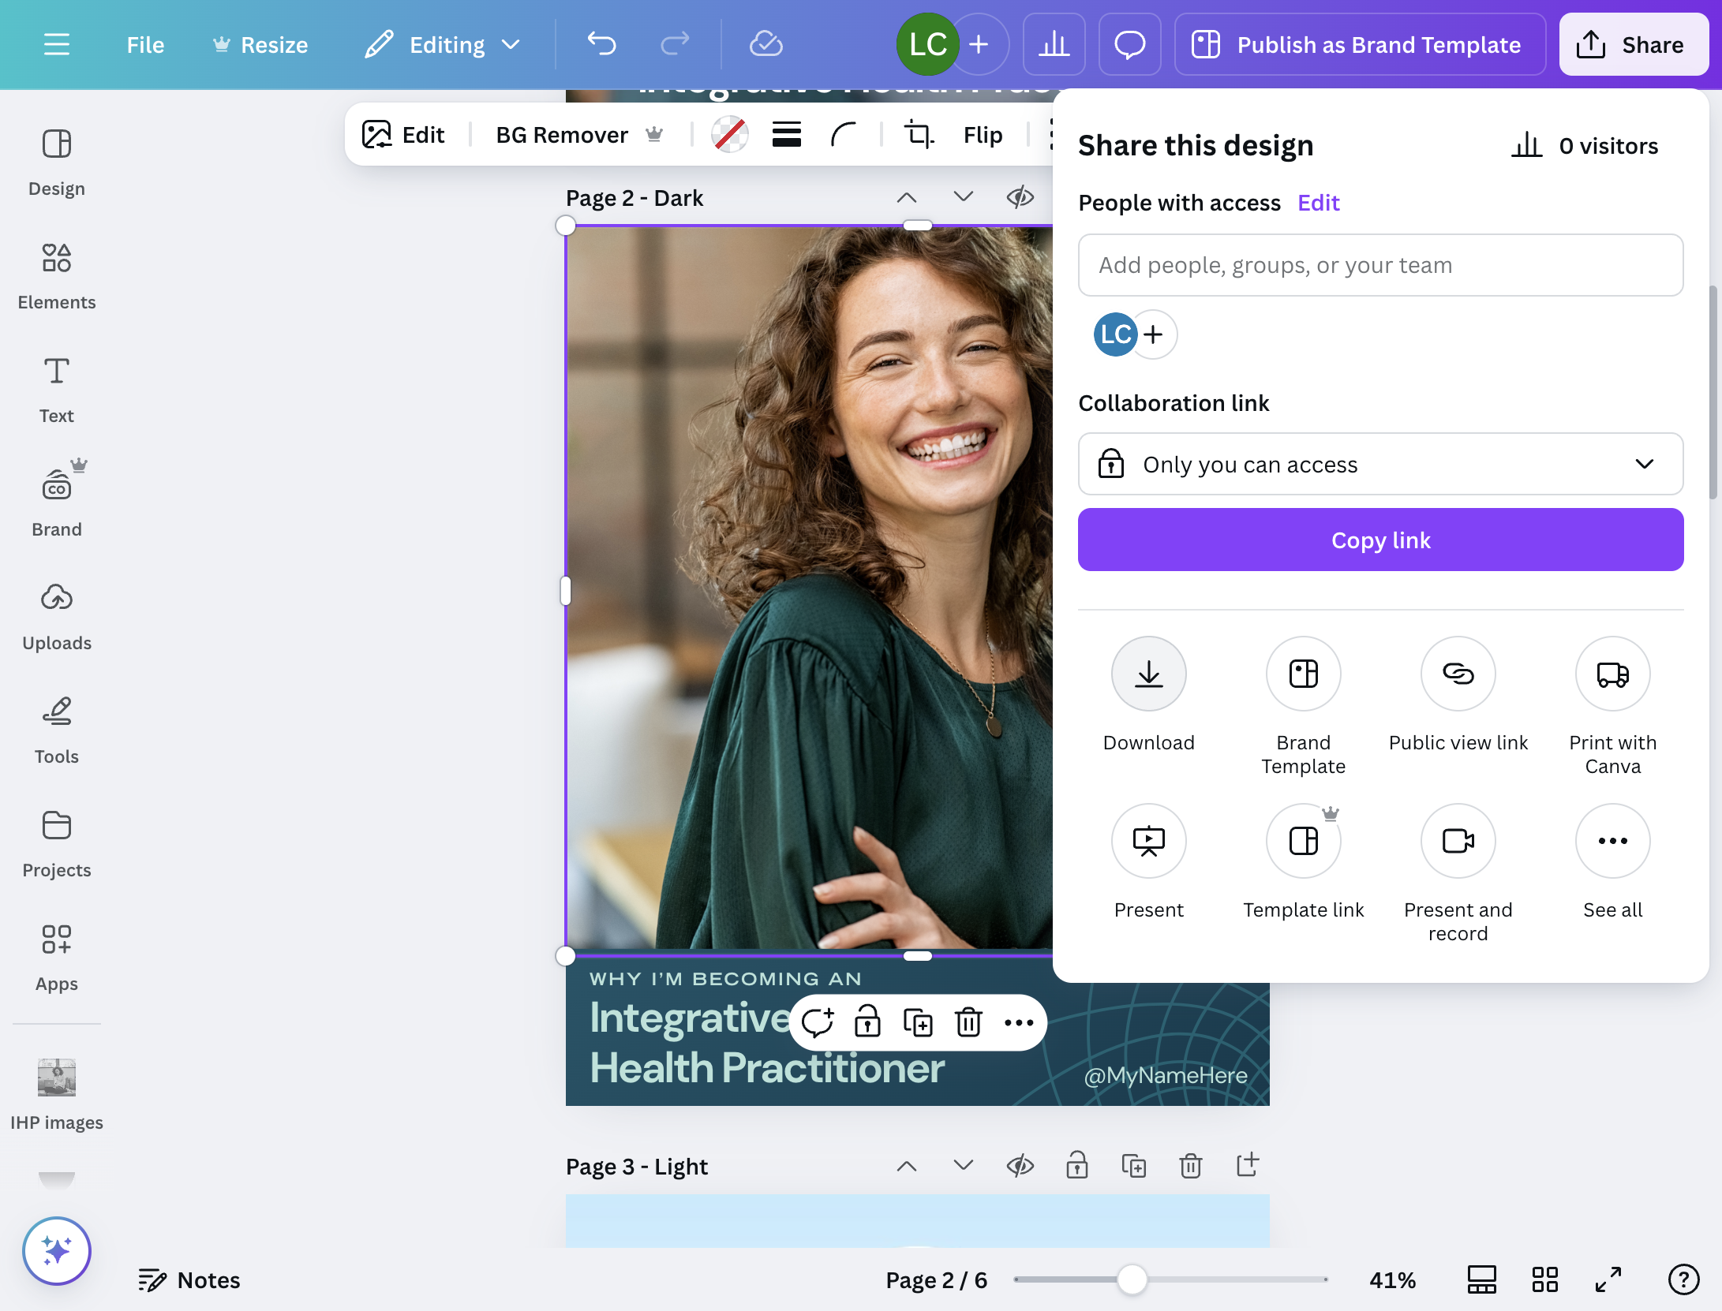Open IHP images folder in sidebar

coord(57,1094)
